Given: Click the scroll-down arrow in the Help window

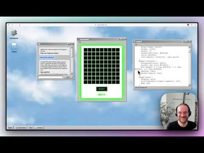Looking at the screenshot, I should [72, 73].
